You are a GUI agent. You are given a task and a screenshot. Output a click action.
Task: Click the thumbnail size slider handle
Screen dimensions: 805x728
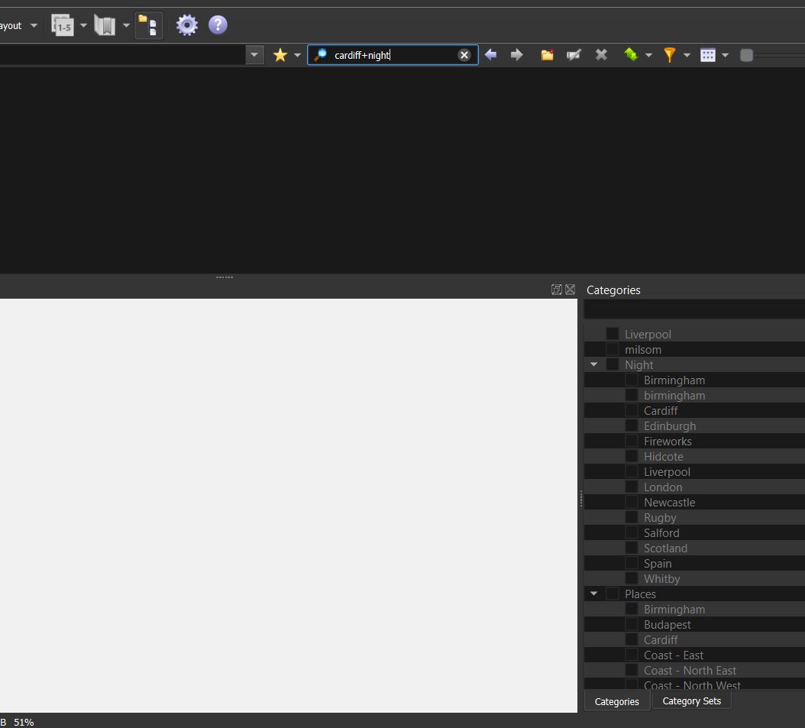[747, 55]
